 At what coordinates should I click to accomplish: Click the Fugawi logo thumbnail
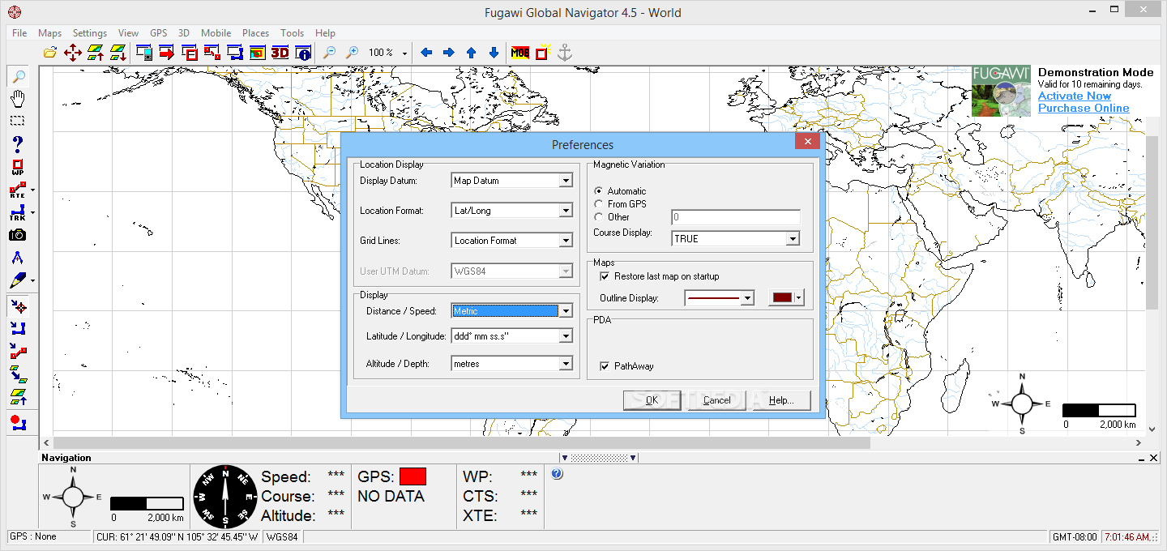[x=1001, y=91]
